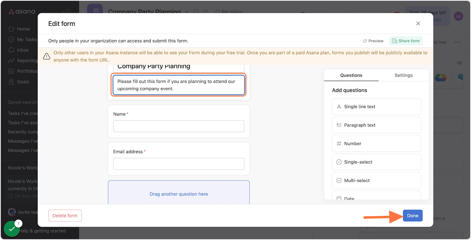Add a Paragraph text question
The width and height of the screenshot is (471, 240).
click(376, 125)
